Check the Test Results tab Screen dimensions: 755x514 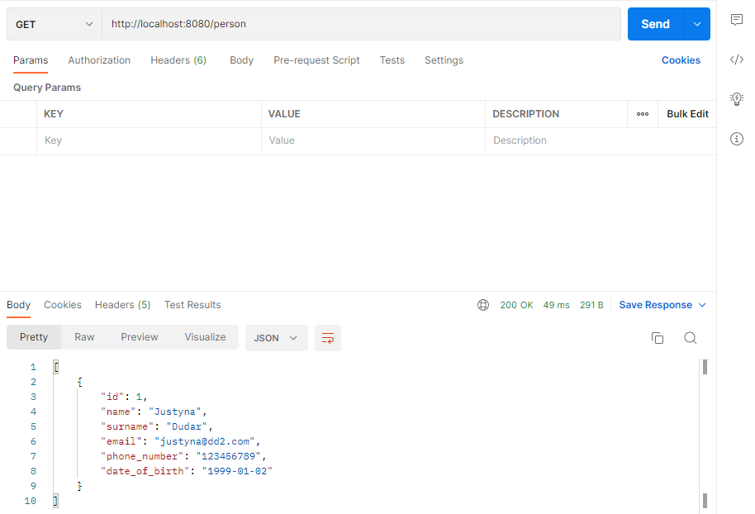coord(192,304)
